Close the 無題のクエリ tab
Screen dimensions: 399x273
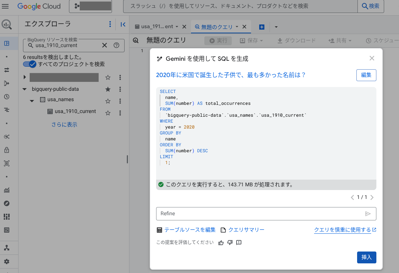[244, 27]
